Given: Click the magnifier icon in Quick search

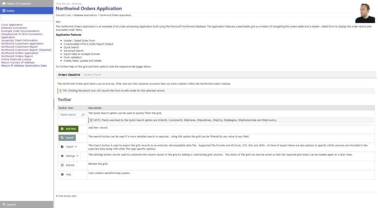Looking at the screenshot, I should [83, 115].
